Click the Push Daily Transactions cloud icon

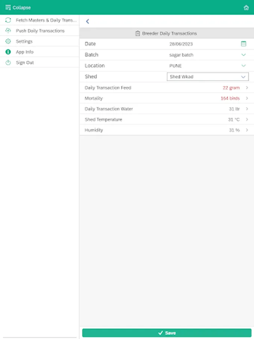tap(8, 31)
